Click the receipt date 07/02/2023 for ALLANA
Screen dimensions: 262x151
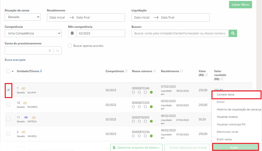[168, 87]
